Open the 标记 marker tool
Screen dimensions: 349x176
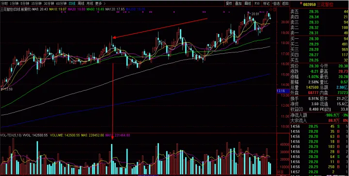tap(267, 3)
